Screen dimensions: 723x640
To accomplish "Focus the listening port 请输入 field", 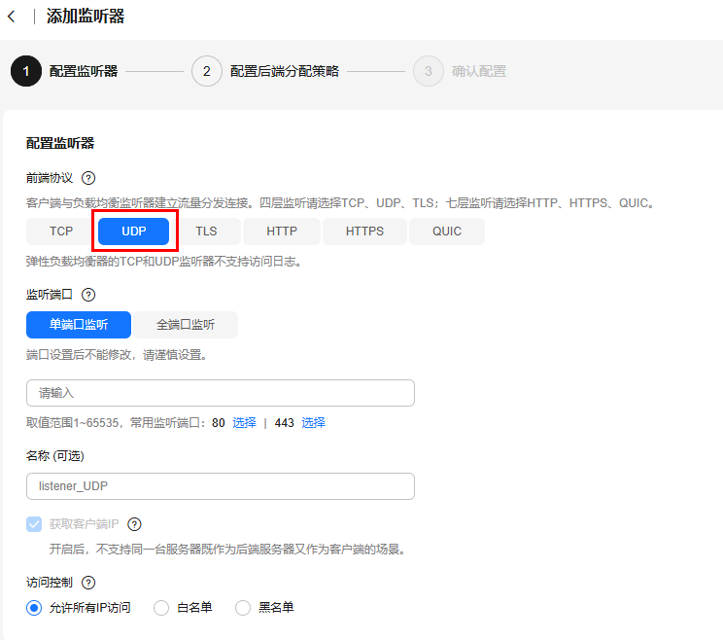I will tap(221, 393).
